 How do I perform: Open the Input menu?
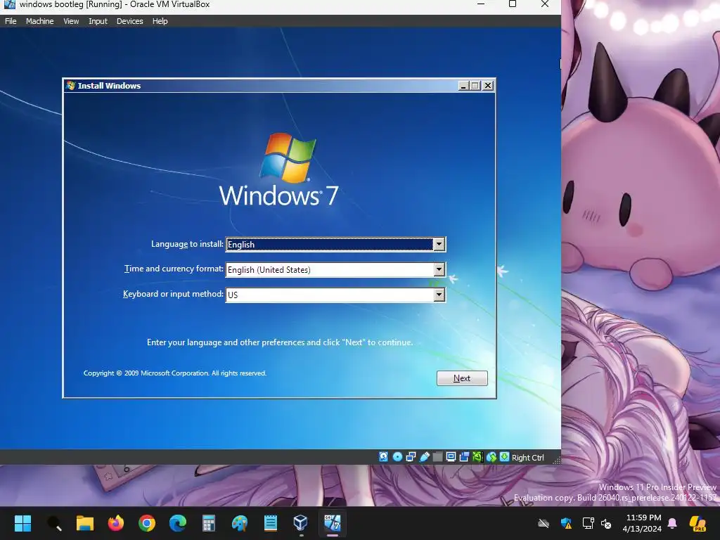point(98,21)
